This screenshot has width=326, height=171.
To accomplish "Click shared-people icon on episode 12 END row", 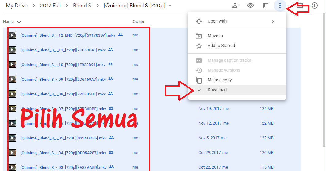I will point(120,35).
